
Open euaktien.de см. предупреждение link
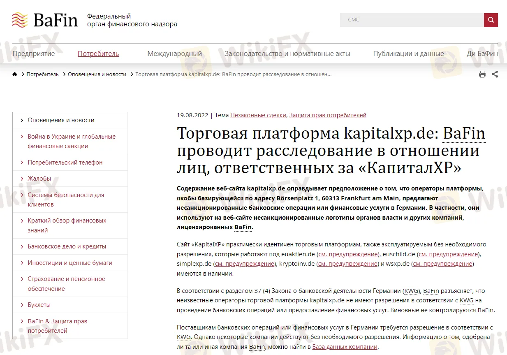coord(348,254)
